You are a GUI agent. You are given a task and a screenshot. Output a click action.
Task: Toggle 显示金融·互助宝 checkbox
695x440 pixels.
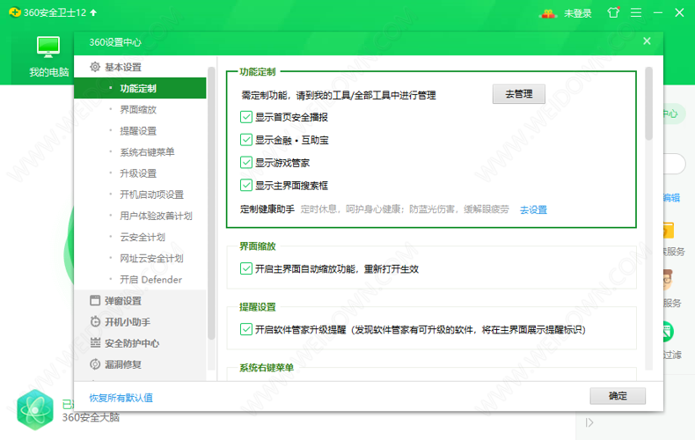pos(246,140)
